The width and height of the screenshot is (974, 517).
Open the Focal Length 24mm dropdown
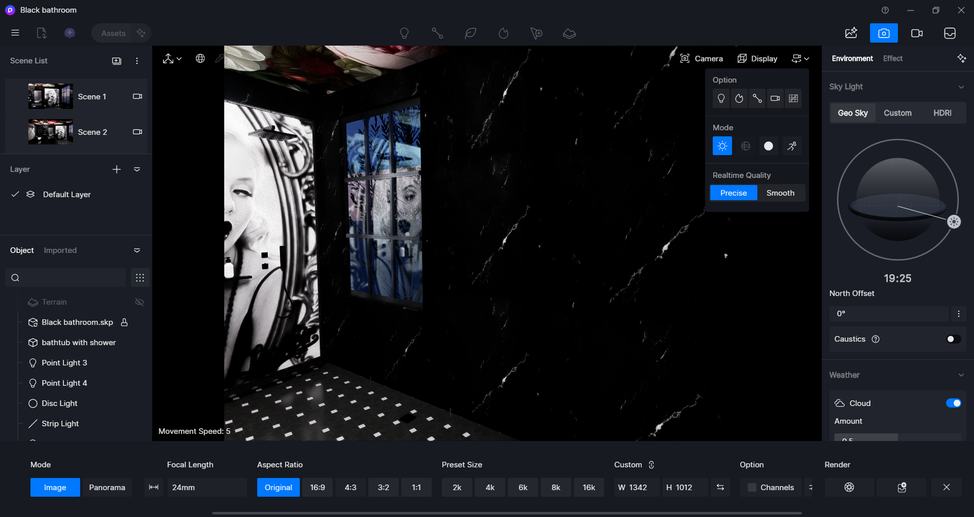click(206, 488)
